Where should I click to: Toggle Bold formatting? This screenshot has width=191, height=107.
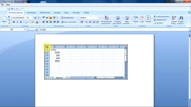tap(14, 22)
